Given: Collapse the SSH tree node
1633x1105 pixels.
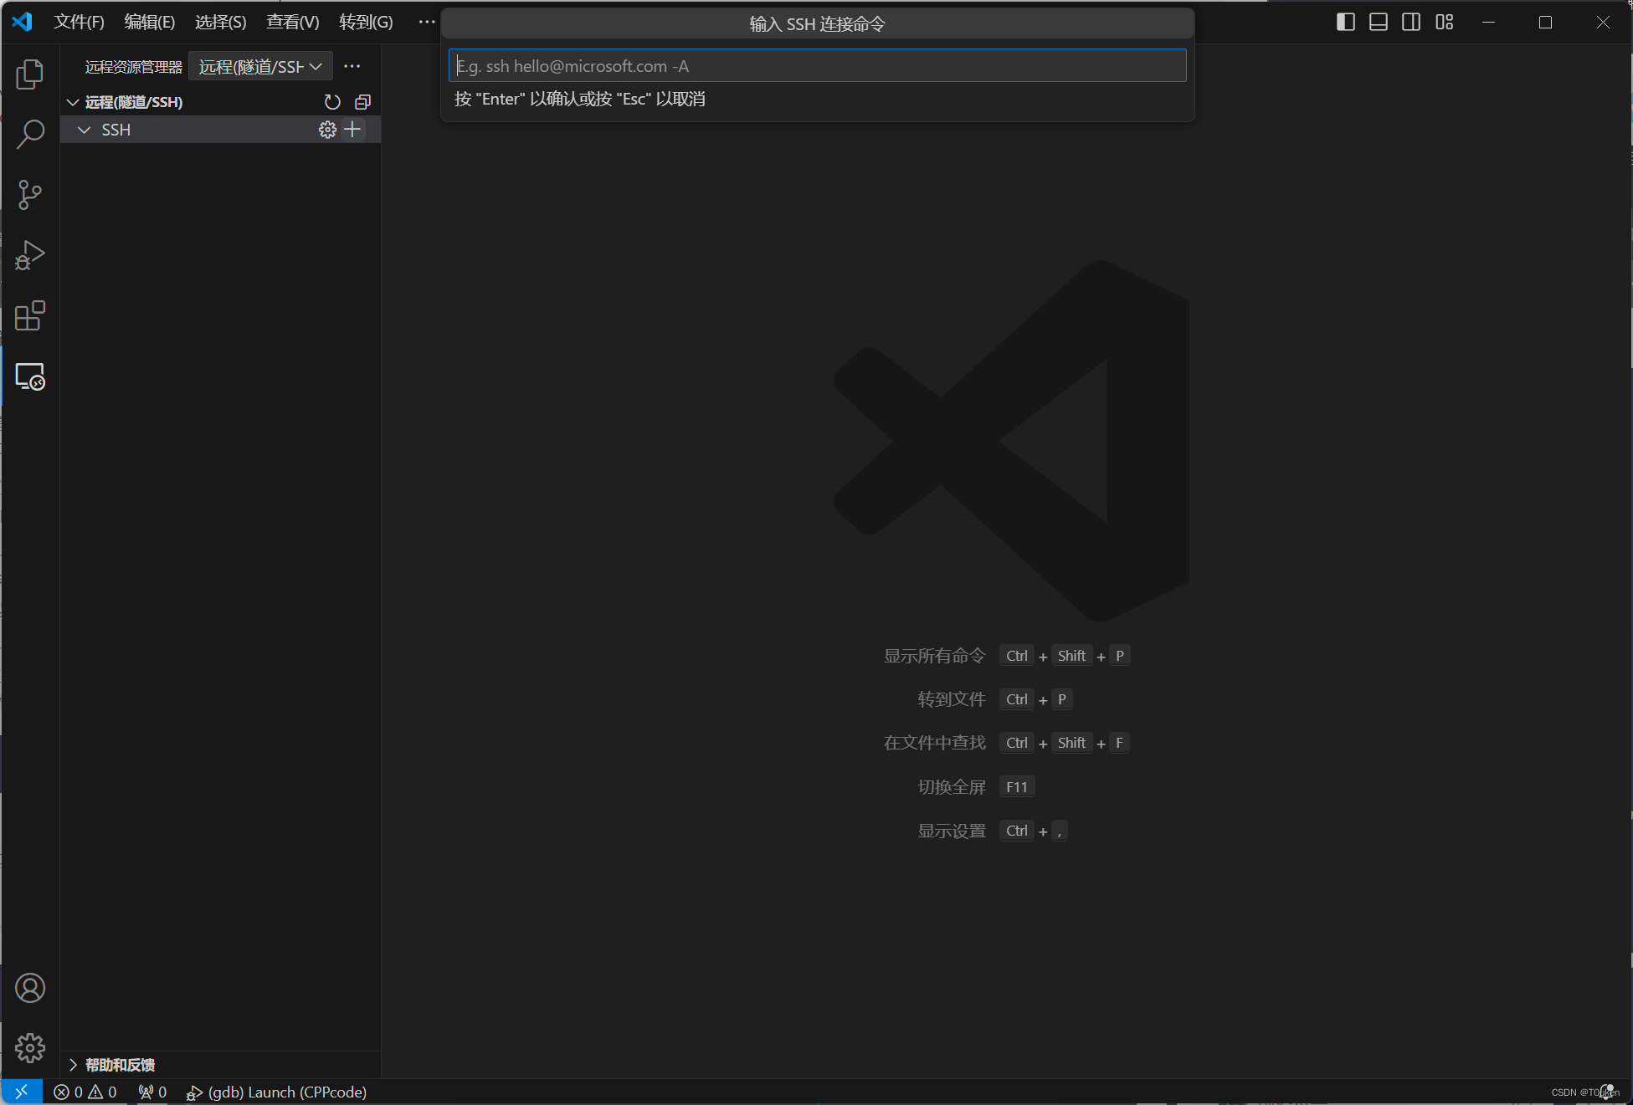Looking at the screenshot, I should (x=85, y=130).
